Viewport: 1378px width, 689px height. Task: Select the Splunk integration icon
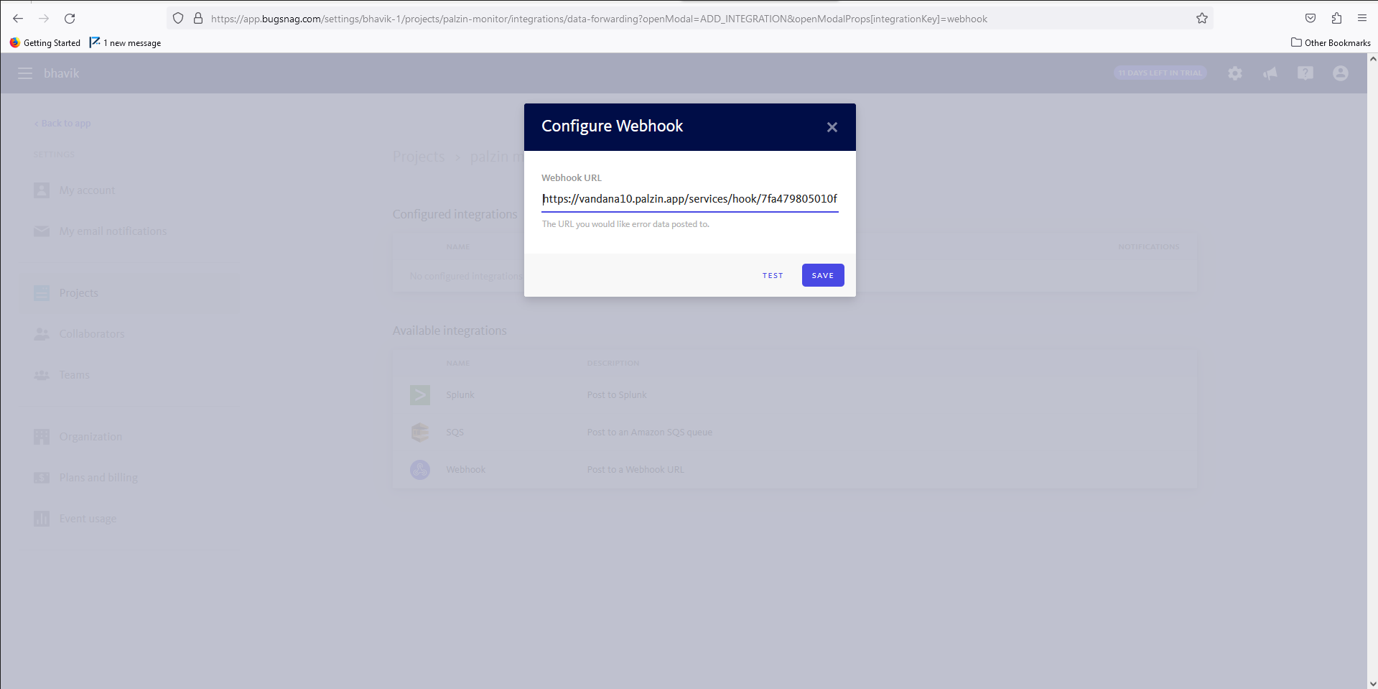pos(420,395)
